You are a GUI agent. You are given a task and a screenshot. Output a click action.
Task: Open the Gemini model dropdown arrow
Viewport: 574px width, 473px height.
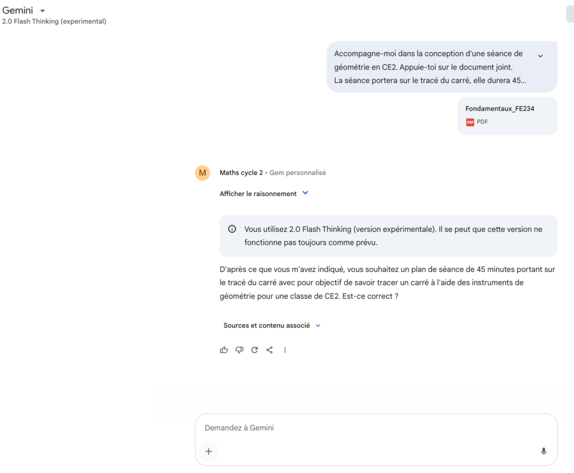tap(43, 11)
